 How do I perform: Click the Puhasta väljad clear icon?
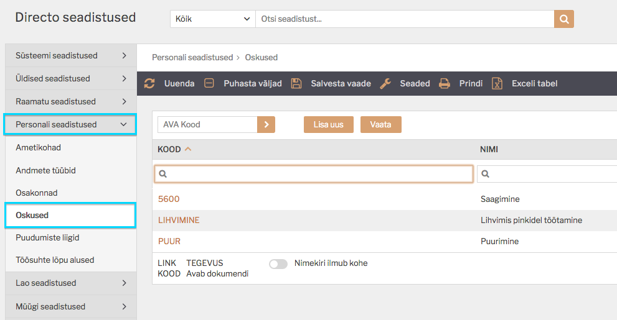tap(209, 83)
